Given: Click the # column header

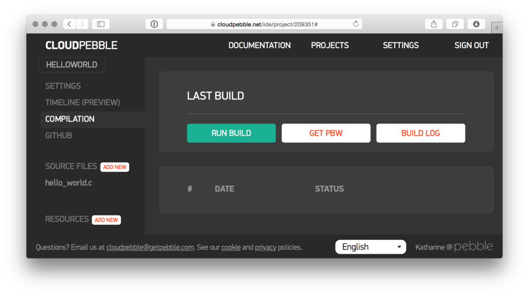Looking at the screenshot, I should (190, 189).
